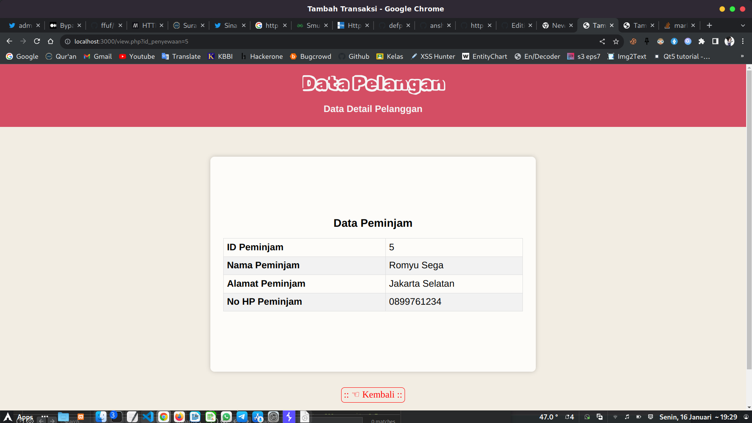Open the share page icon
This screenshot has height=423, width=752.
point(602,41)
